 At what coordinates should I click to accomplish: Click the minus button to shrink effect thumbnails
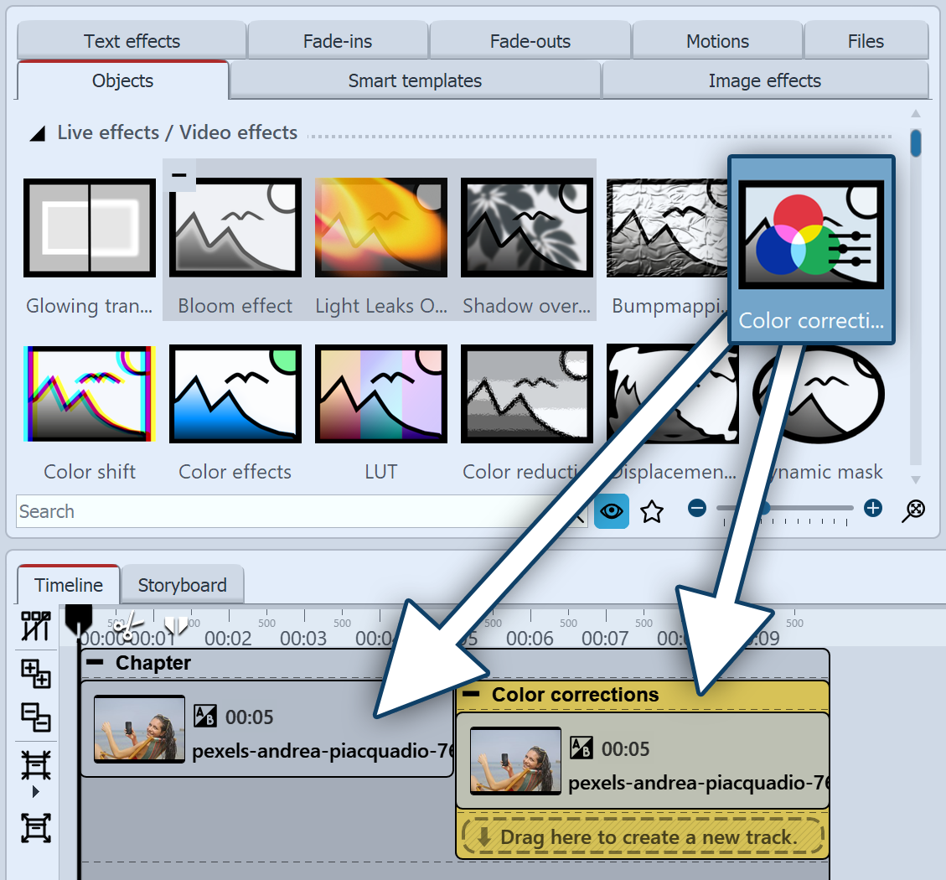[696, 508]
